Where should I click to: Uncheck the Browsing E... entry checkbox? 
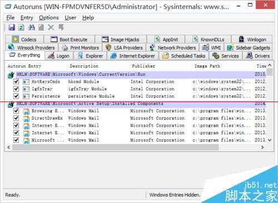pos(16,110)
